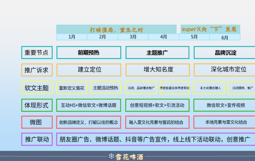Click the 推广联动 purple label box
Viewport: 255px width, 161px height.
click(37, 139)
